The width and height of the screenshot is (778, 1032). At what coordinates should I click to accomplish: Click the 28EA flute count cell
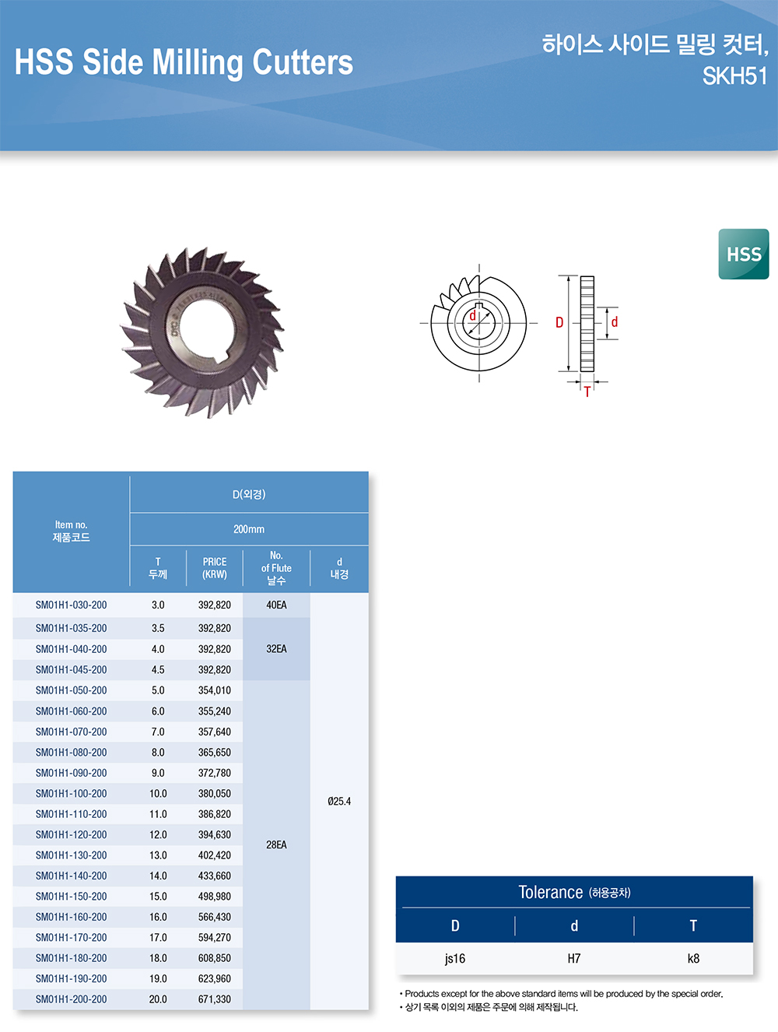276,844
